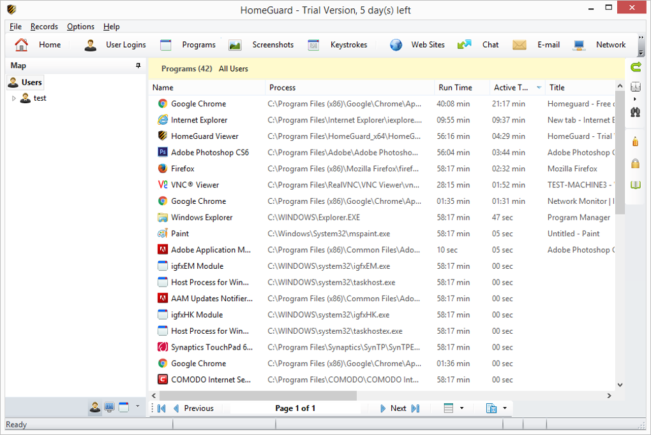
Task: Open the Options menu
Action: (80, 27)
